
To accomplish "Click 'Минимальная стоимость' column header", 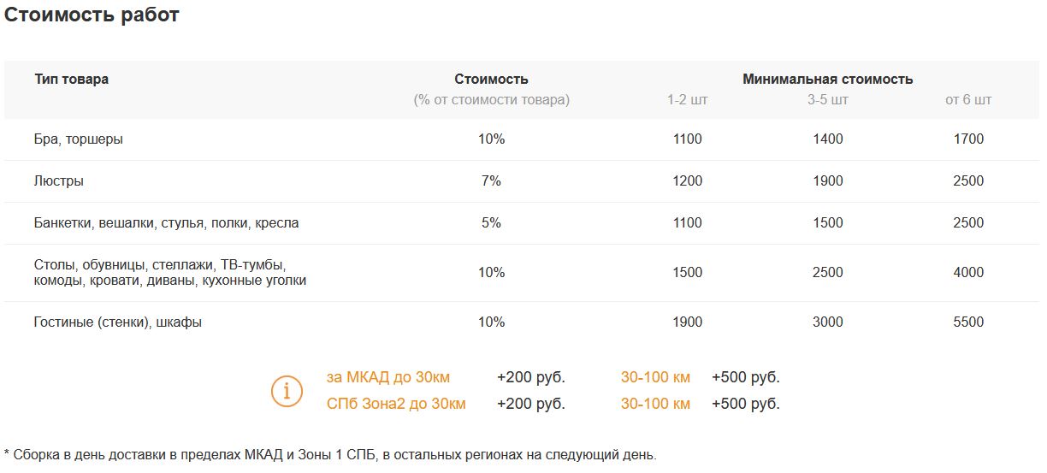I will pos(827,80).
